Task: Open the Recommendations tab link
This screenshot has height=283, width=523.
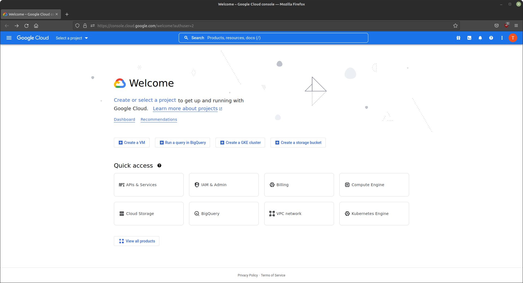Action: [x=159, y=119]
